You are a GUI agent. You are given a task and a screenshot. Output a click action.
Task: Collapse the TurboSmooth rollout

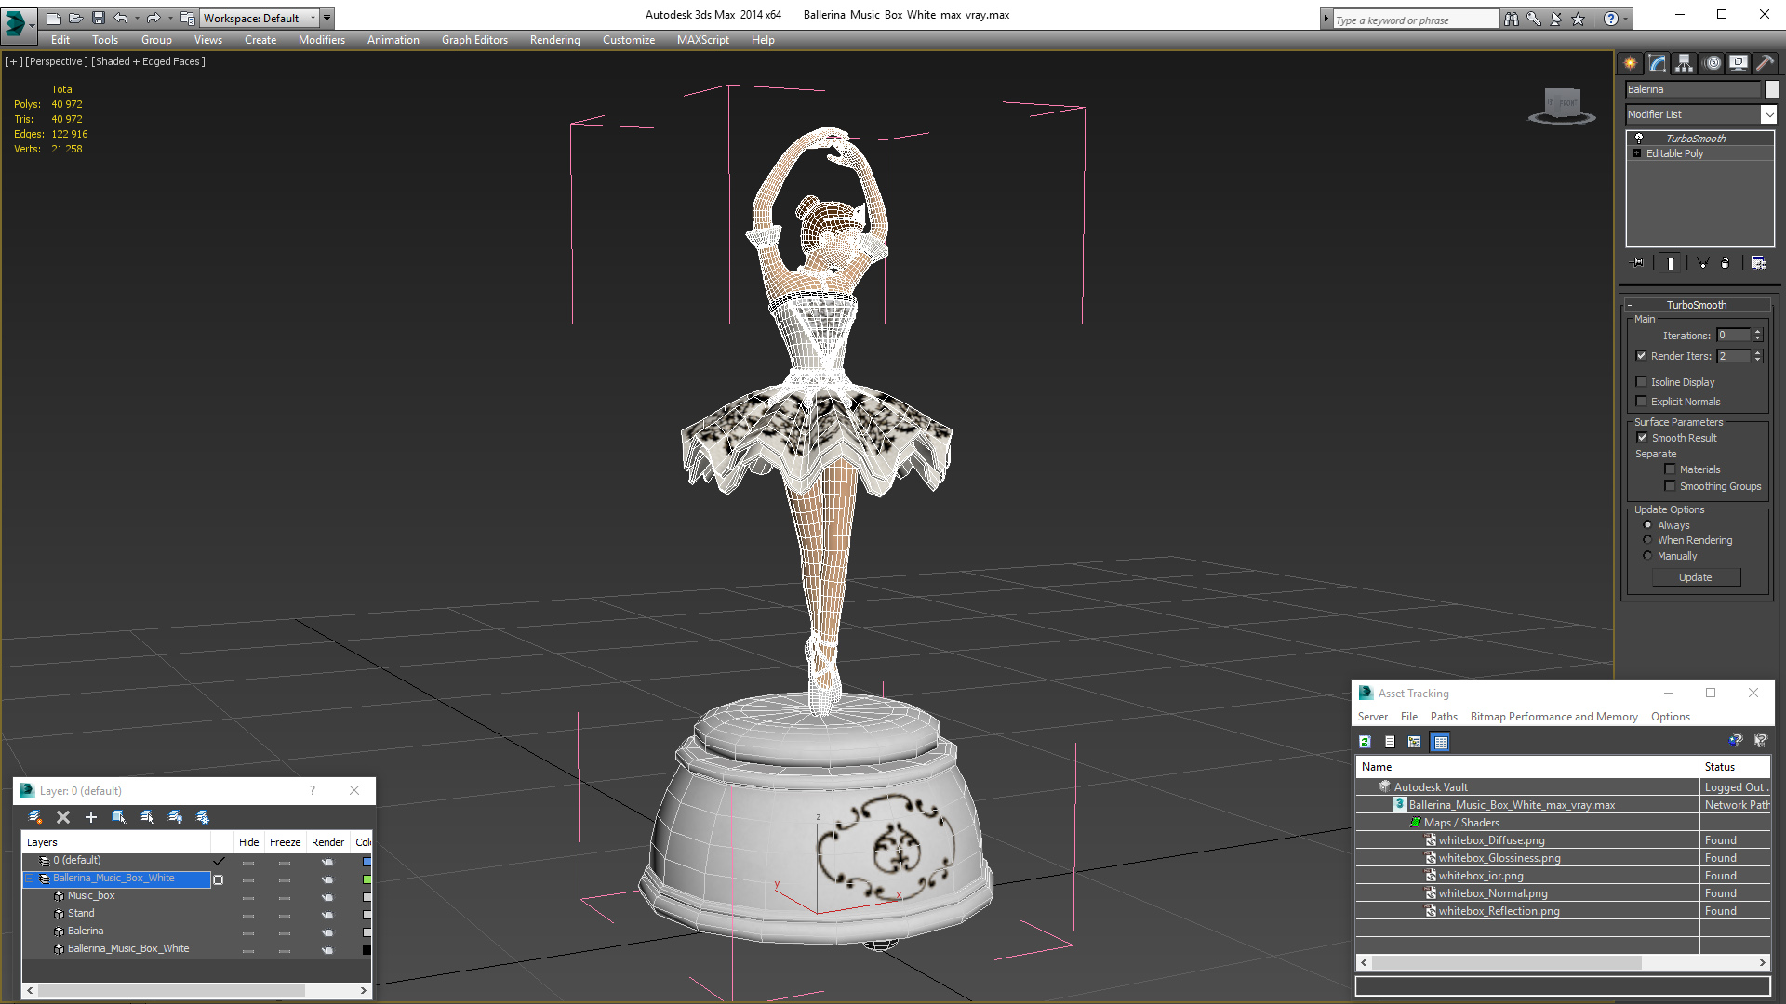(1631, 305)
